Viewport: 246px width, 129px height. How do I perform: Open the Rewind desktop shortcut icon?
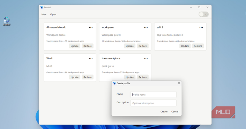7,21
